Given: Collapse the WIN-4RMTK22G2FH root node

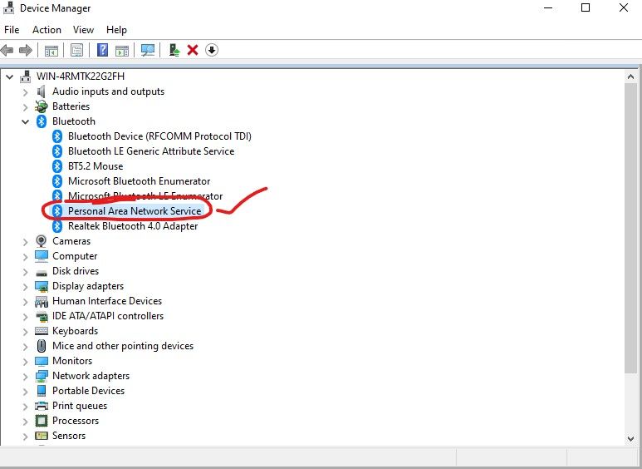Looking at the screenshot, I should point(9,77).
